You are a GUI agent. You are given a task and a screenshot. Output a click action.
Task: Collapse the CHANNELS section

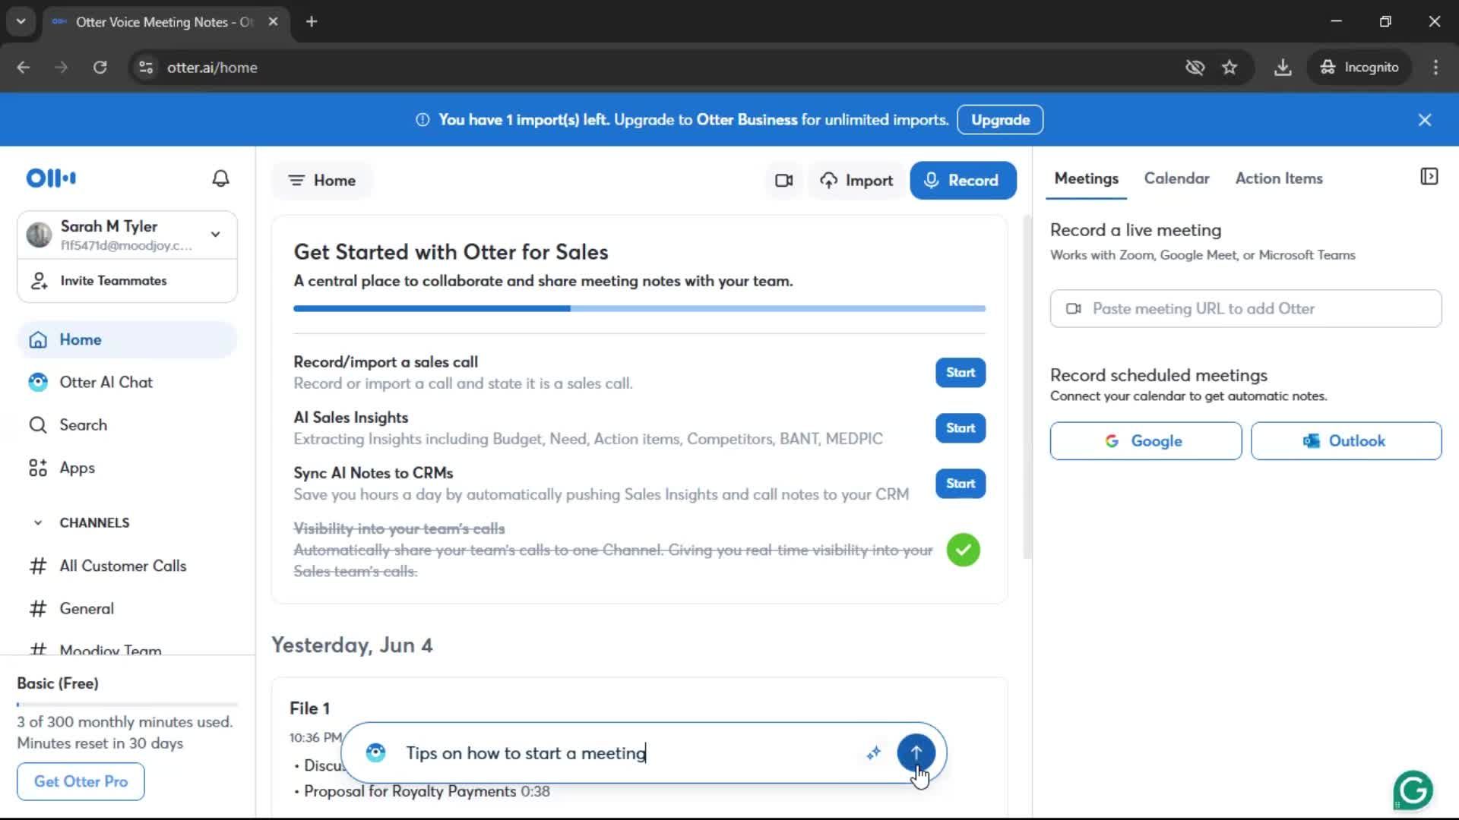click(x=38, y=523)
